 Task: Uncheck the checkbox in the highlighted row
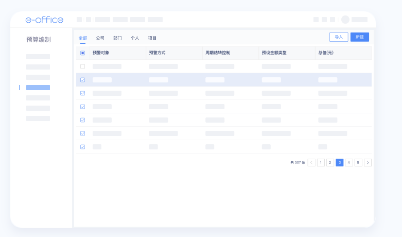pyautogui.click(x=82, y=80)
